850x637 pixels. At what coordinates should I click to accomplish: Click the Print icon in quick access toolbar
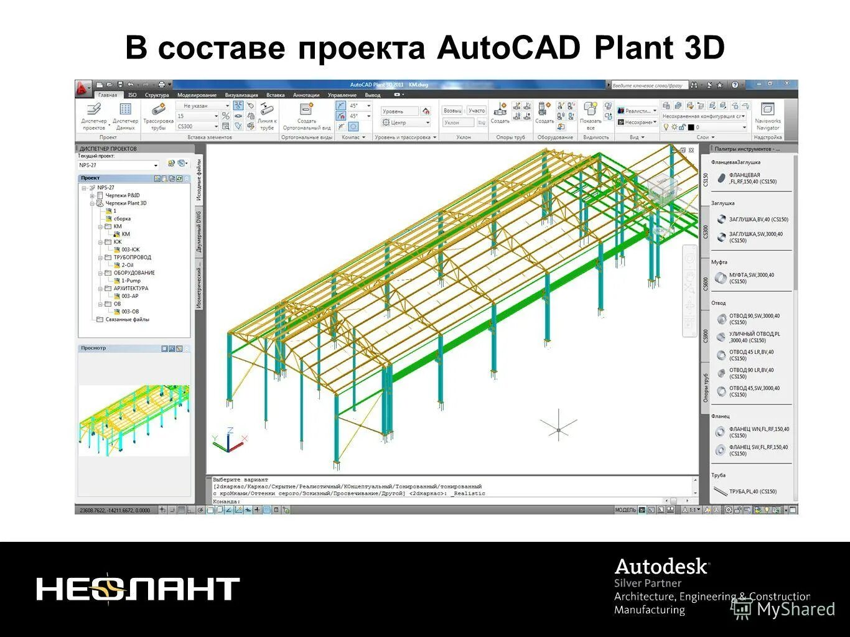(161, 85)
